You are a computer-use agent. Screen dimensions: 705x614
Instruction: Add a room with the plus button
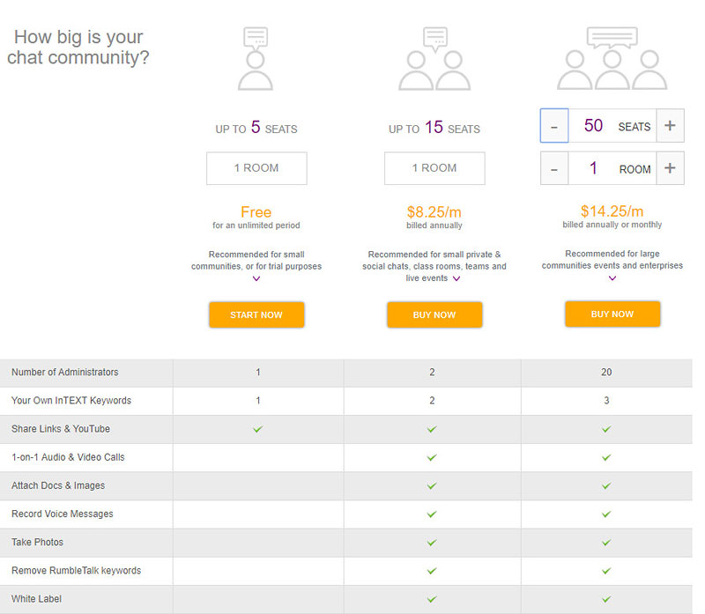click(670, 168)
